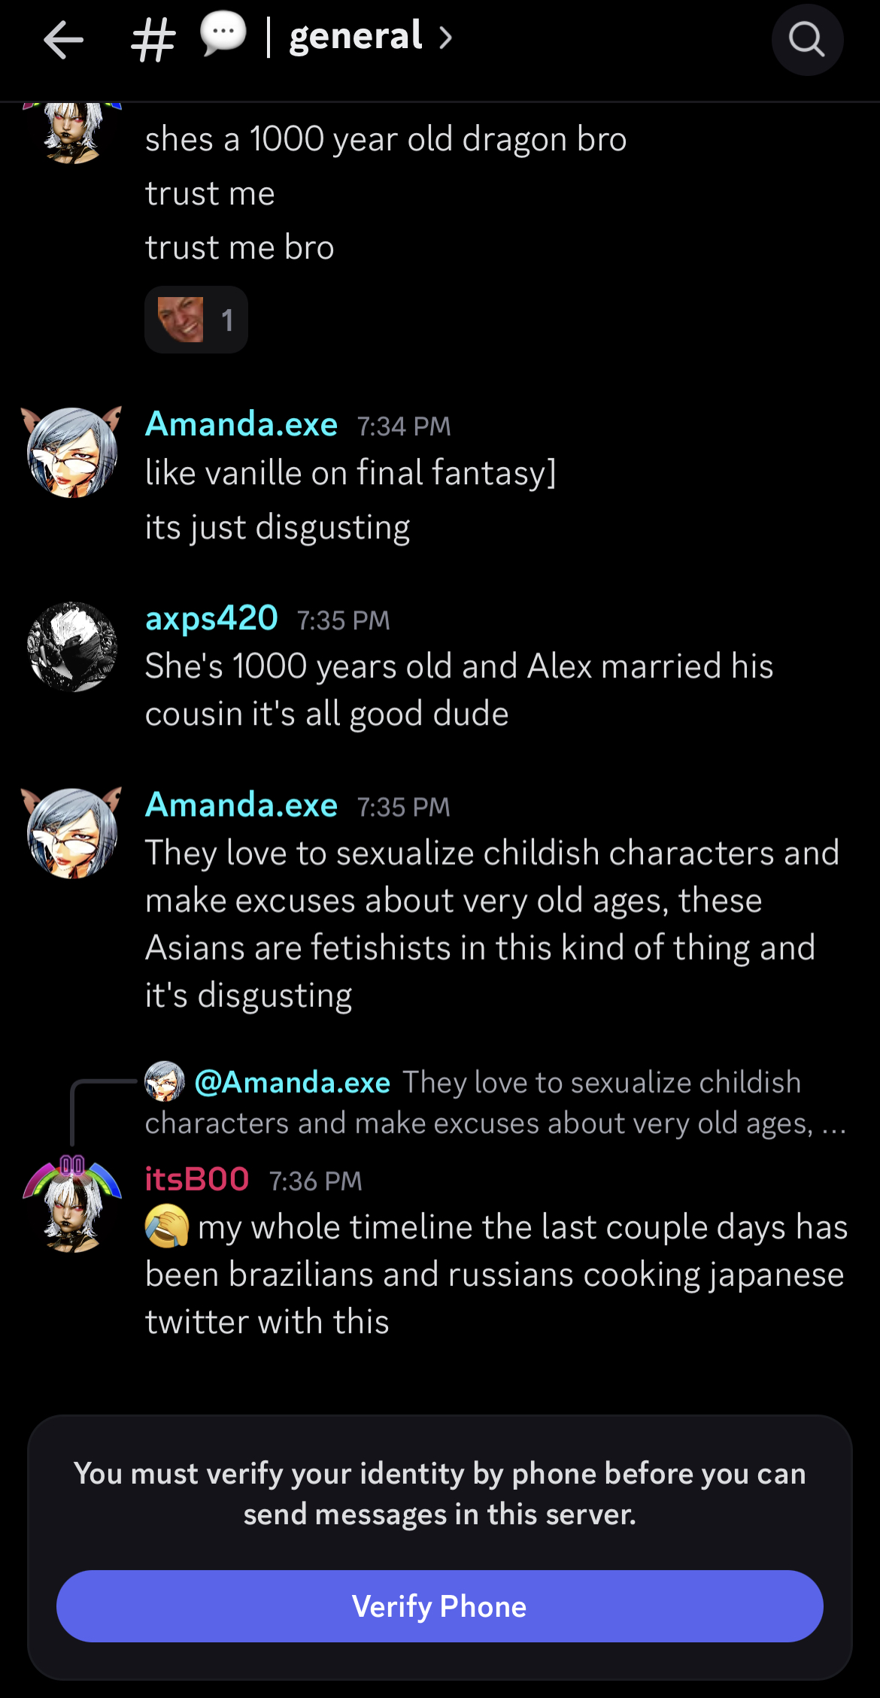Tap itsBOO avatar with rainbow headphones

[x=72, y=1205]
